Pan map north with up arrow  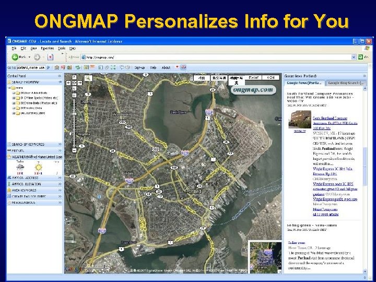pos(74,77)
